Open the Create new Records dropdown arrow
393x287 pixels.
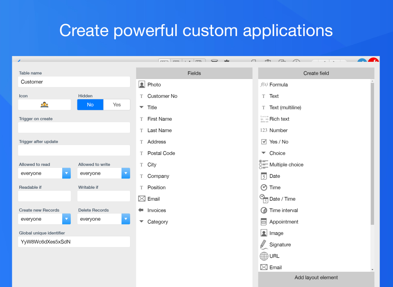click(66, 219)
